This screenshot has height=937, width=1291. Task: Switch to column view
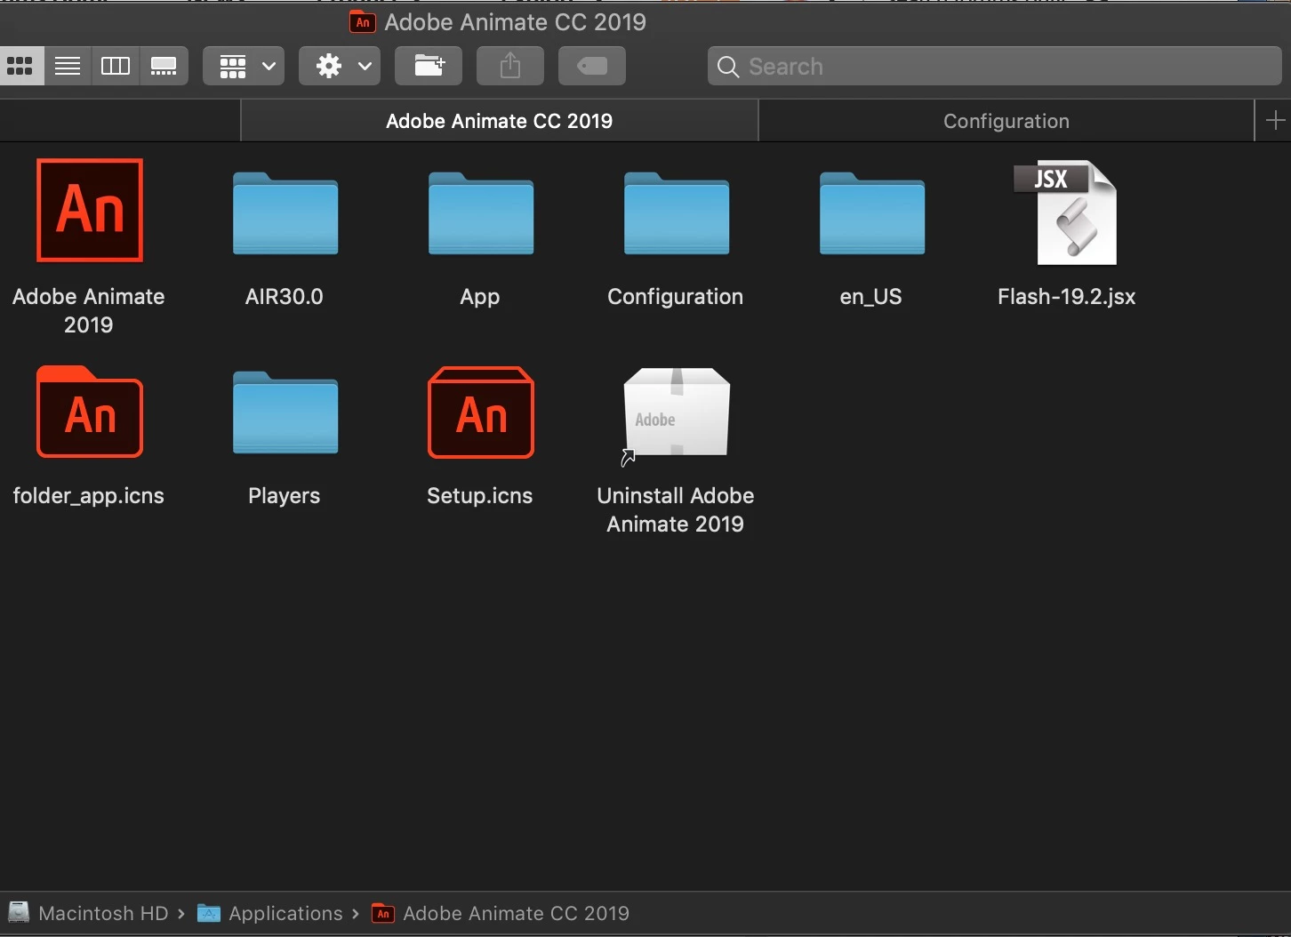point(116,66)
